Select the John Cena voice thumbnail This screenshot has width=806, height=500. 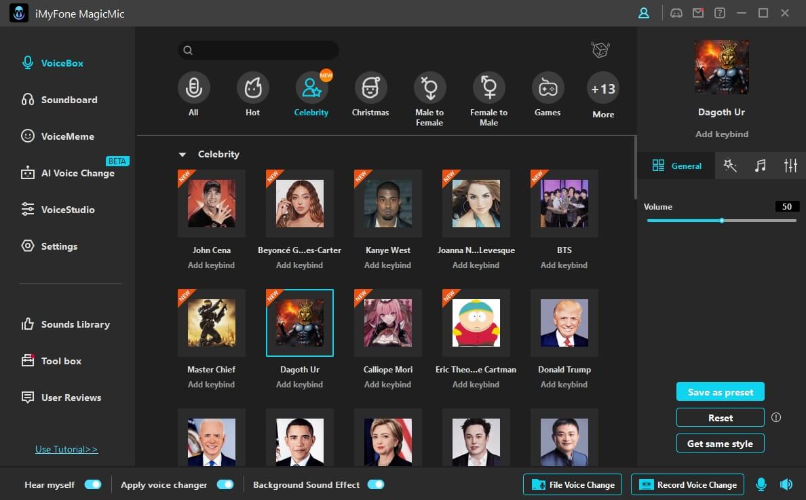[211, 203]
